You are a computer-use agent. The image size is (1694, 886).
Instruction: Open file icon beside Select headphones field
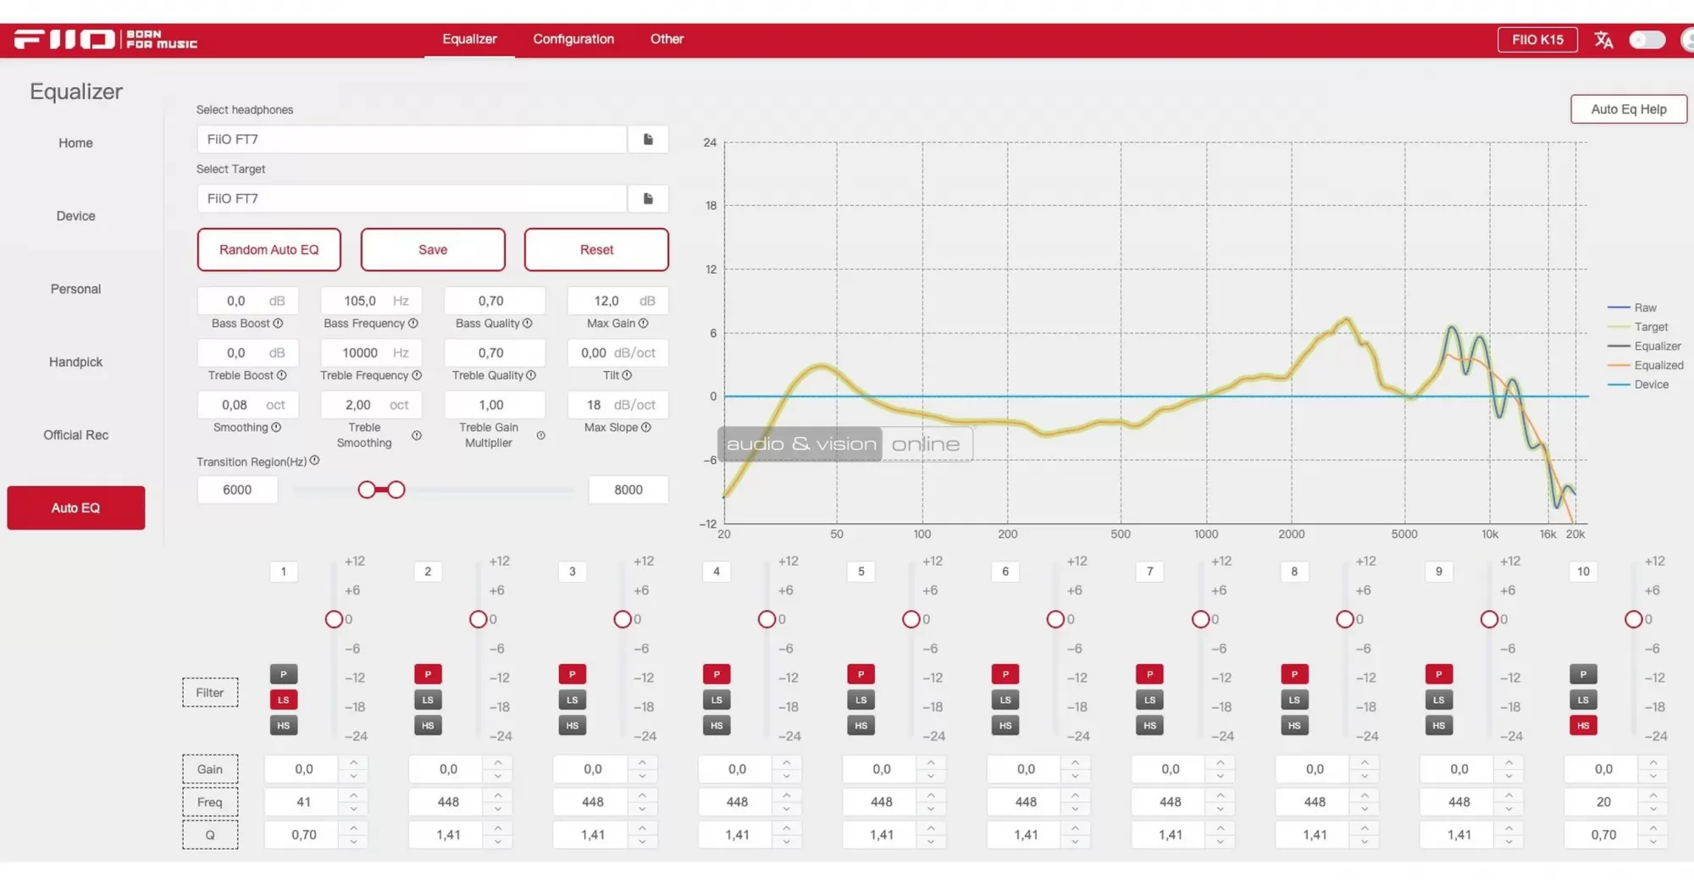click(x=648, y=139)
